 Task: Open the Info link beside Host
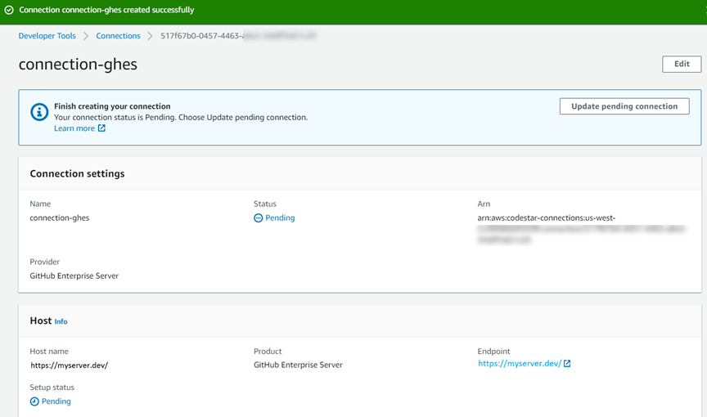[61, 322]
